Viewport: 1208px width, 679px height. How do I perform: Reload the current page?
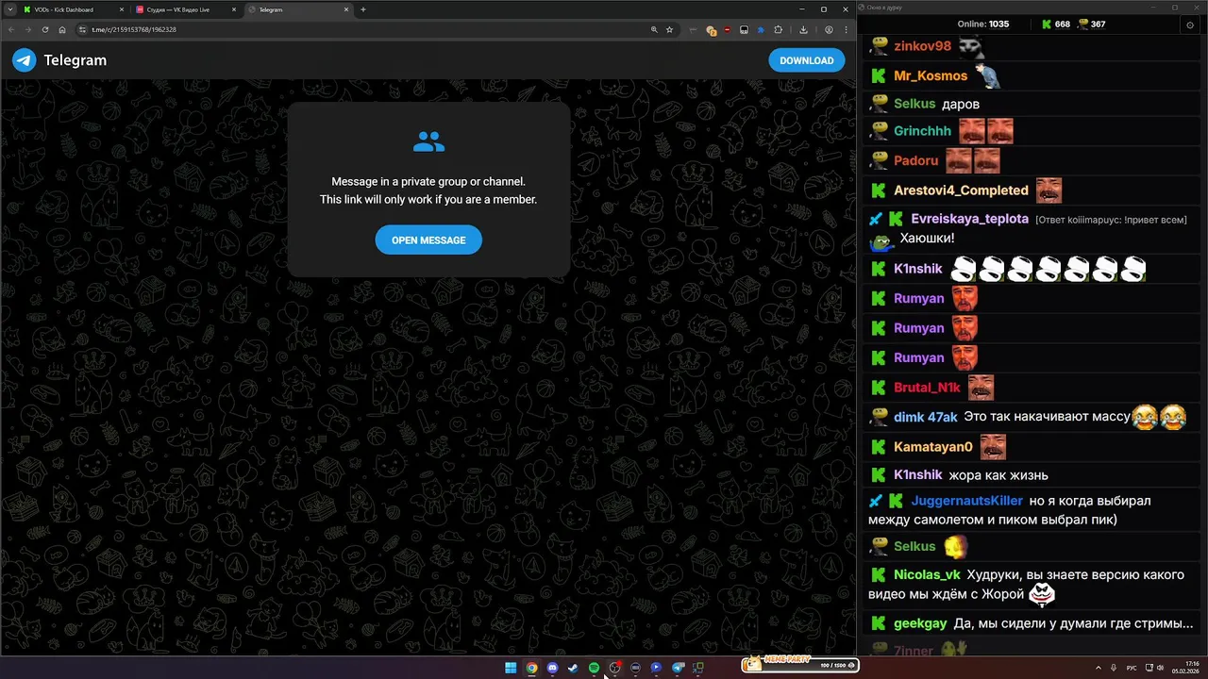coord(45,29)
